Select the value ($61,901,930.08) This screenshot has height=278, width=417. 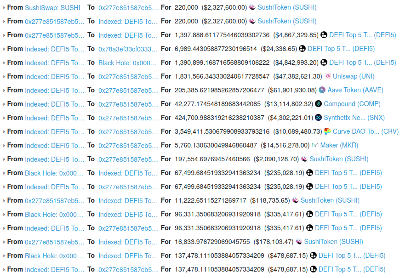pyautogui.click(x=292, y=91)
